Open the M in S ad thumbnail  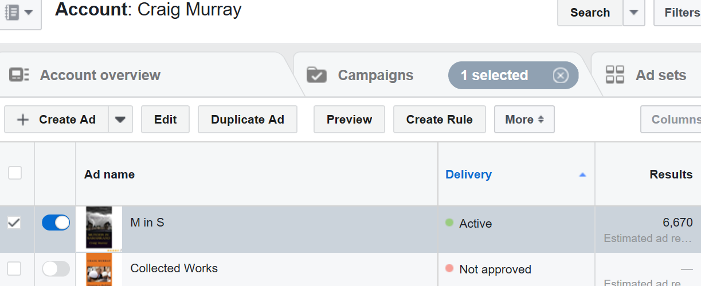[99, 228]
